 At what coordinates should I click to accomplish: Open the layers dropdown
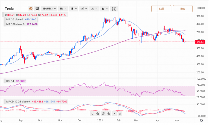coord(104,9)
